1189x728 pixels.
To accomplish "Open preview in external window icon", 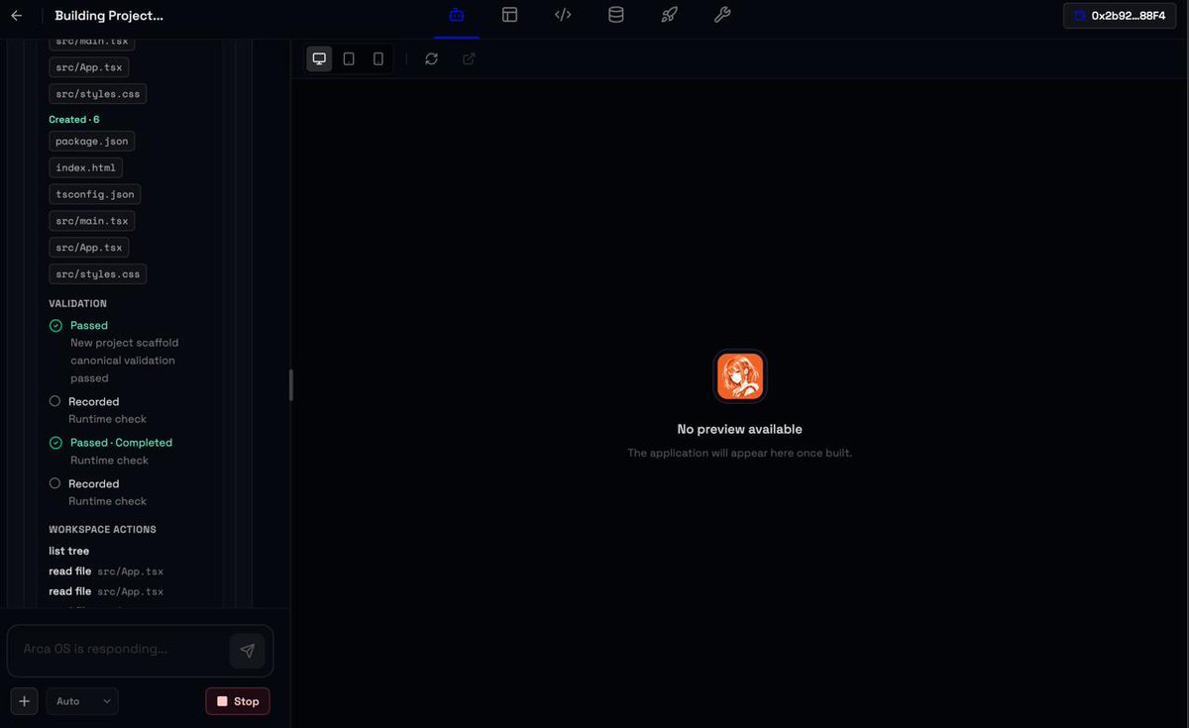I will (469, 58).
